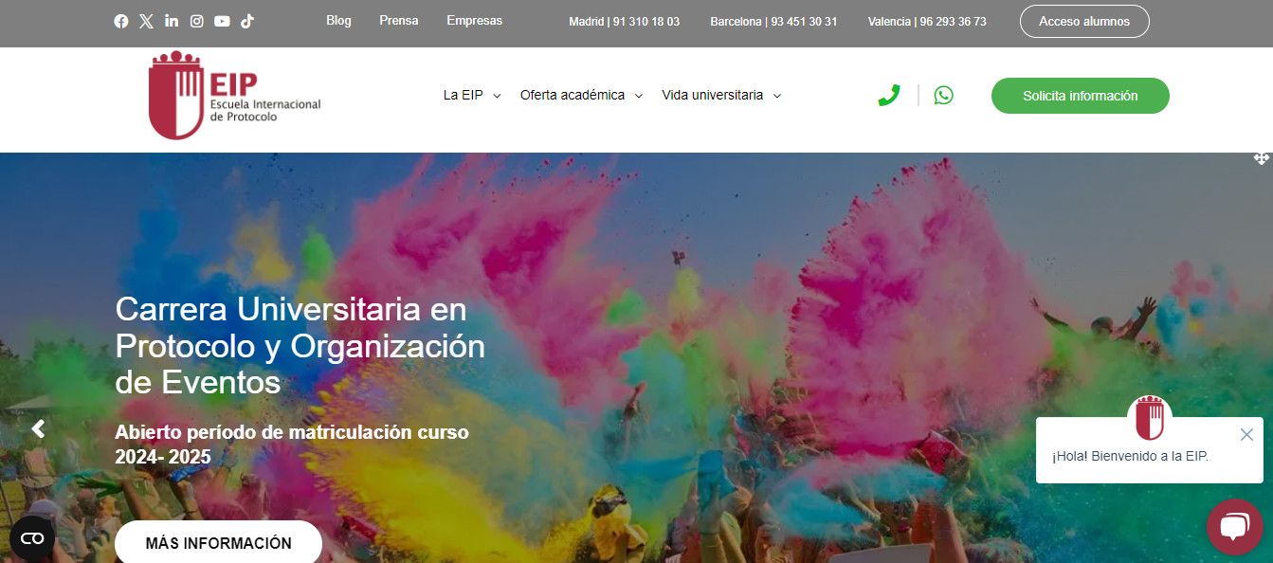Screen dimensions: 1273x563
Task: Open the X (Twitter) social icon
Action: pyautogui.click(x=146, y=21)
